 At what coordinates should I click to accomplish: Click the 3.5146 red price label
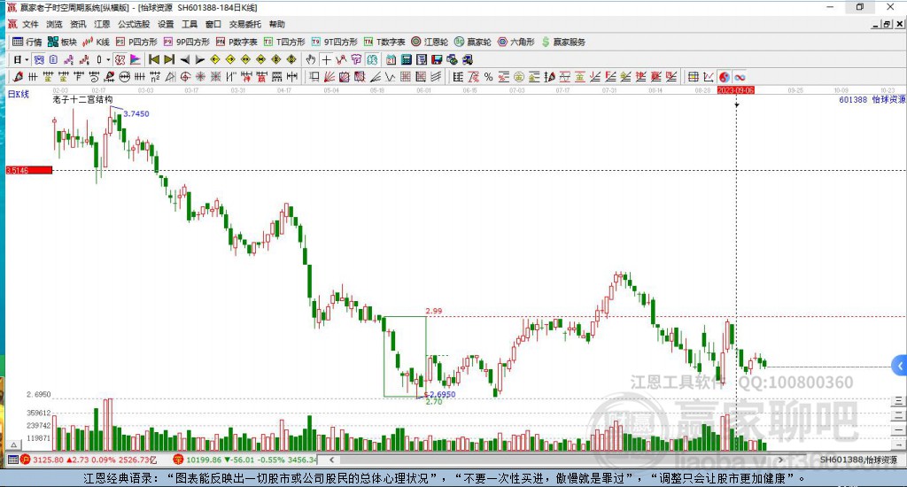tap(29, 170)
